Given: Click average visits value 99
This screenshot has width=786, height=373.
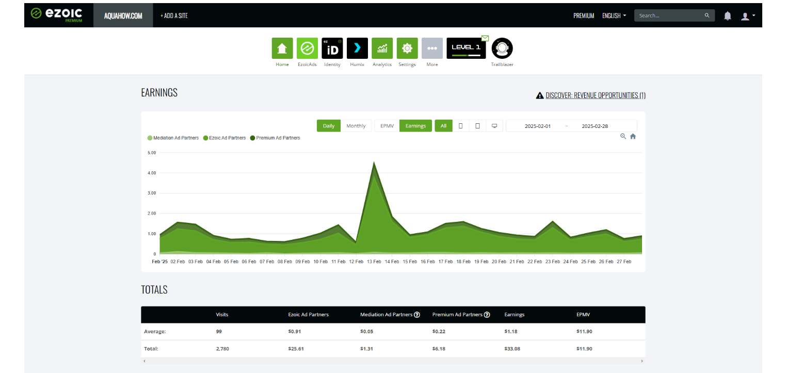Looking at the screenshot, I should tap(219, 332).
